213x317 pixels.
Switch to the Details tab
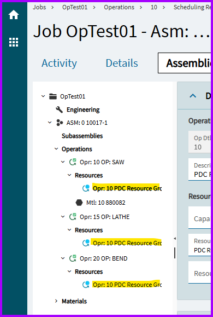[122, 63]
